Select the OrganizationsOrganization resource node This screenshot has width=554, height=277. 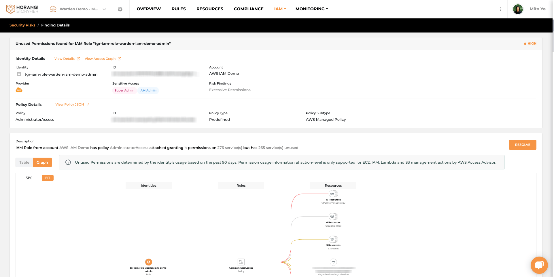click(x=333, y=262)
